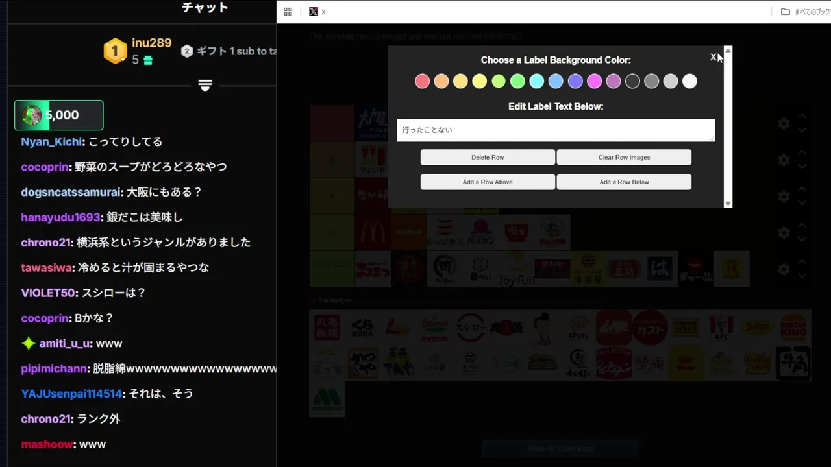831x467 pixels.
Task: Select the magenta pink color swatch
Action: pos(594,81)
